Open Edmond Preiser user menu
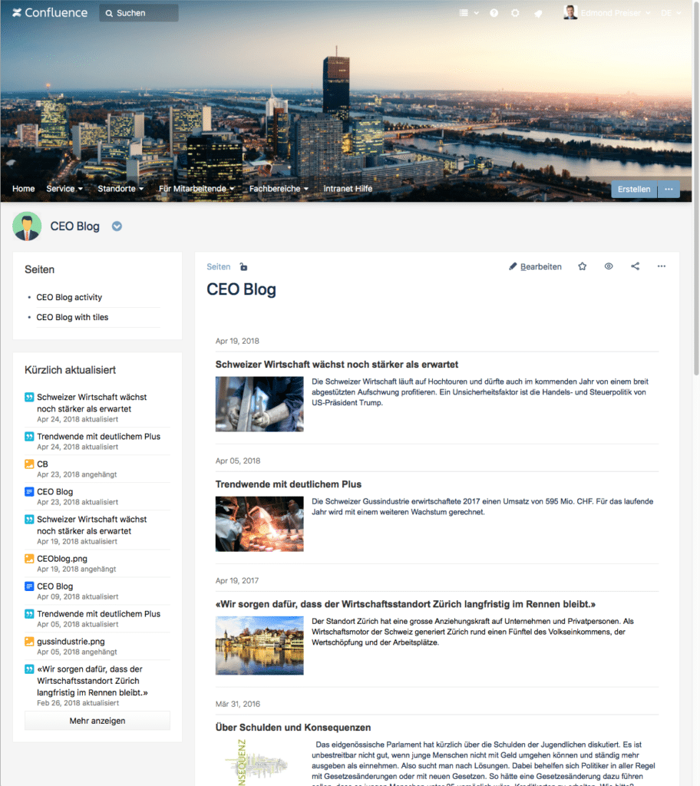The height and width of the screenshot is (786, 700). [616, 13]
